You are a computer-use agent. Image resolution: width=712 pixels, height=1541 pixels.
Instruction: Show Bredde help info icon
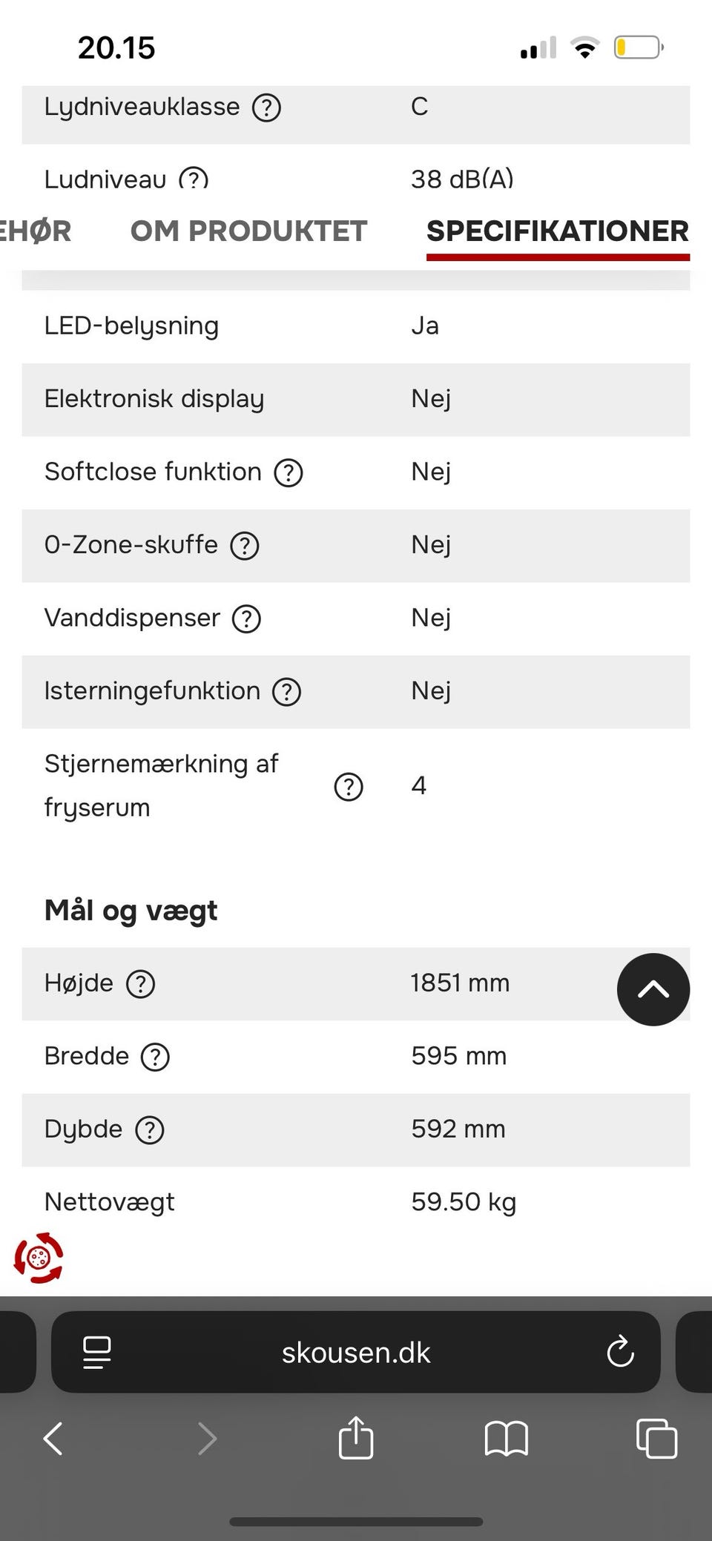pyautogui.click(x=155, y=1057)
